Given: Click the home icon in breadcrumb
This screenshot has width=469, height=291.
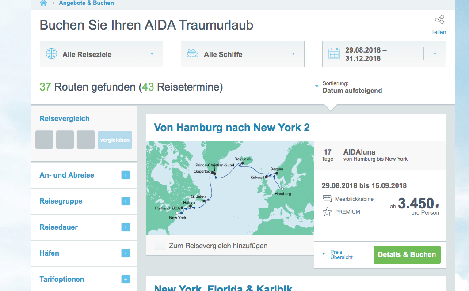Looking at the screenshot, I should point(43,3).
